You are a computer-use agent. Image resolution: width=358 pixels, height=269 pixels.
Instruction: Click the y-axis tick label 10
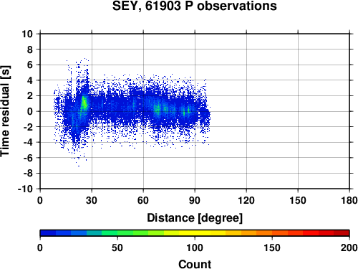[x=27, y=34]
